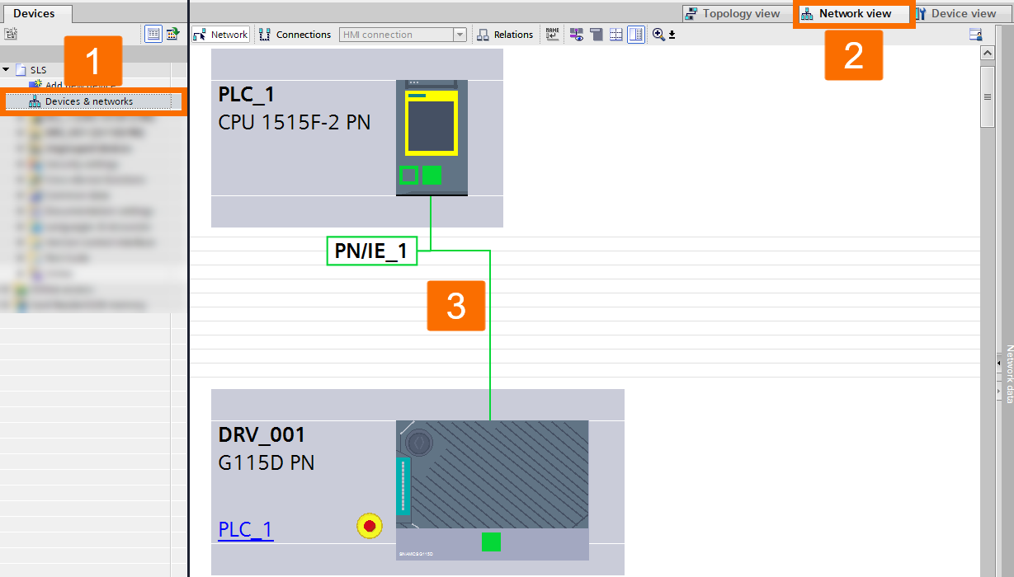Collapse the SLS project node

pyautogui.click(x=7, y=70)
